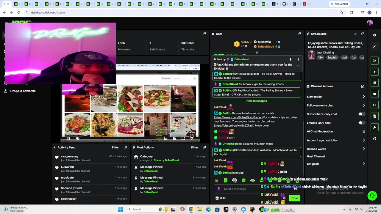The width and height of the screenshot is (381, 214).
Task: Click the taskbar Search box
Action: (x=148, y=209)
